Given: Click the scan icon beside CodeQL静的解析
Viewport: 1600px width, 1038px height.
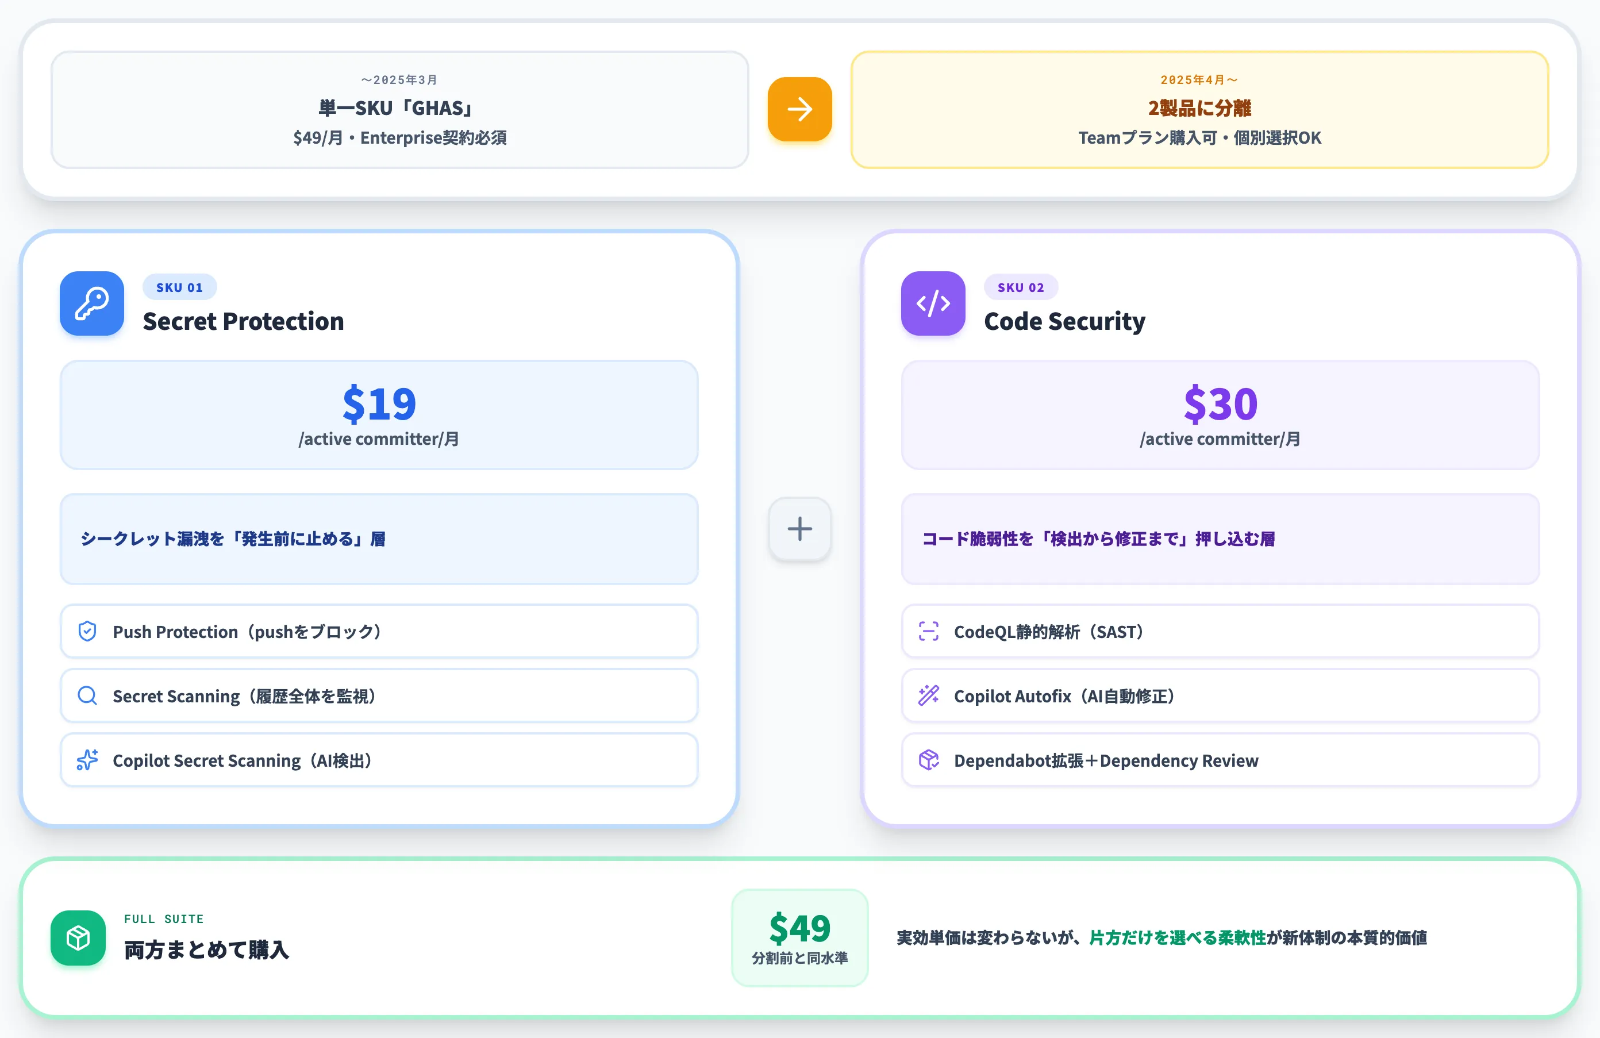Looking at the screenshot, I should point(928,631).
